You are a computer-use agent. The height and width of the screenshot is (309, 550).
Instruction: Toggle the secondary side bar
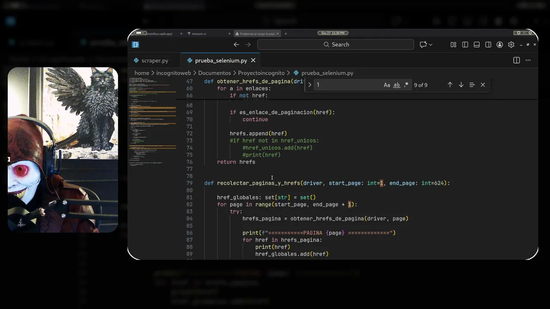[488, 45]
